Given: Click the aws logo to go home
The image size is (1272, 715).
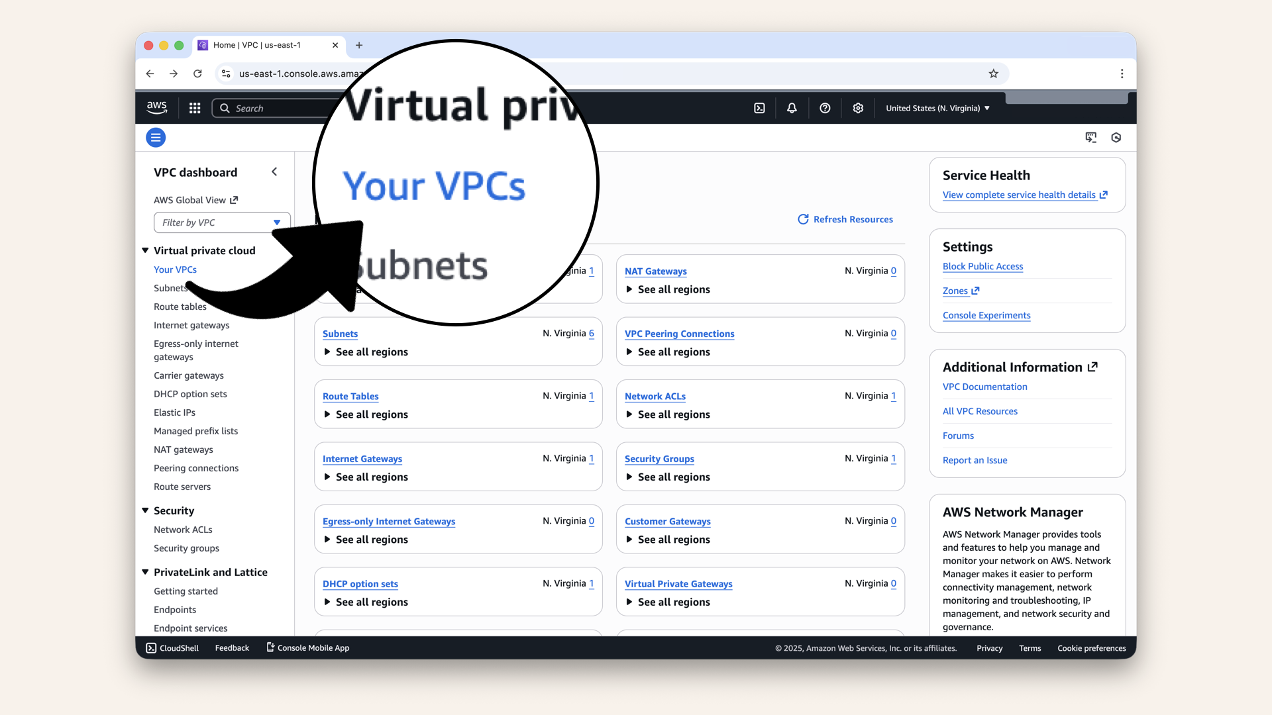Looking at the screenshot, I should (x=156, y=107).
